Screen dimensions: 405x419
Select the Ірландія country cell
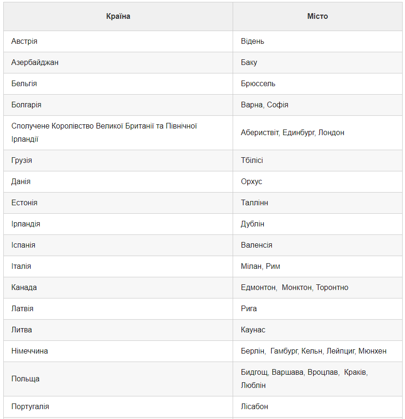26,224
